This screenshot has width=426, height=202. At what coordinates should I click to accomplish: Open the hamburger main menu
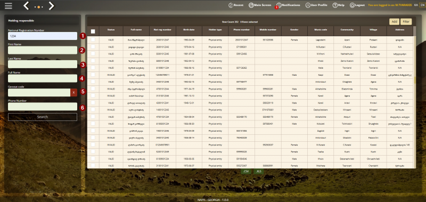9,6
